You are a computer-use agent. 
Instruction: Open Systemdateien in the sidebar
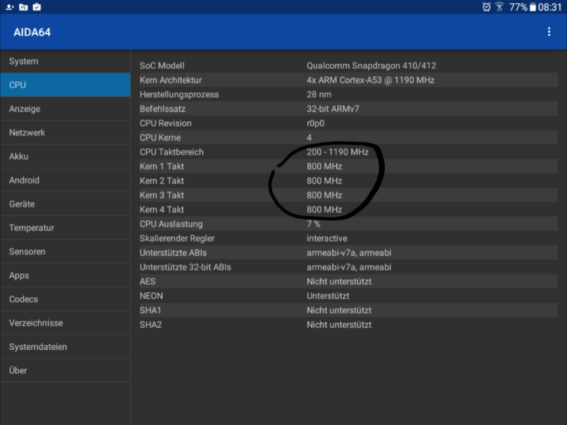point(65,347)
